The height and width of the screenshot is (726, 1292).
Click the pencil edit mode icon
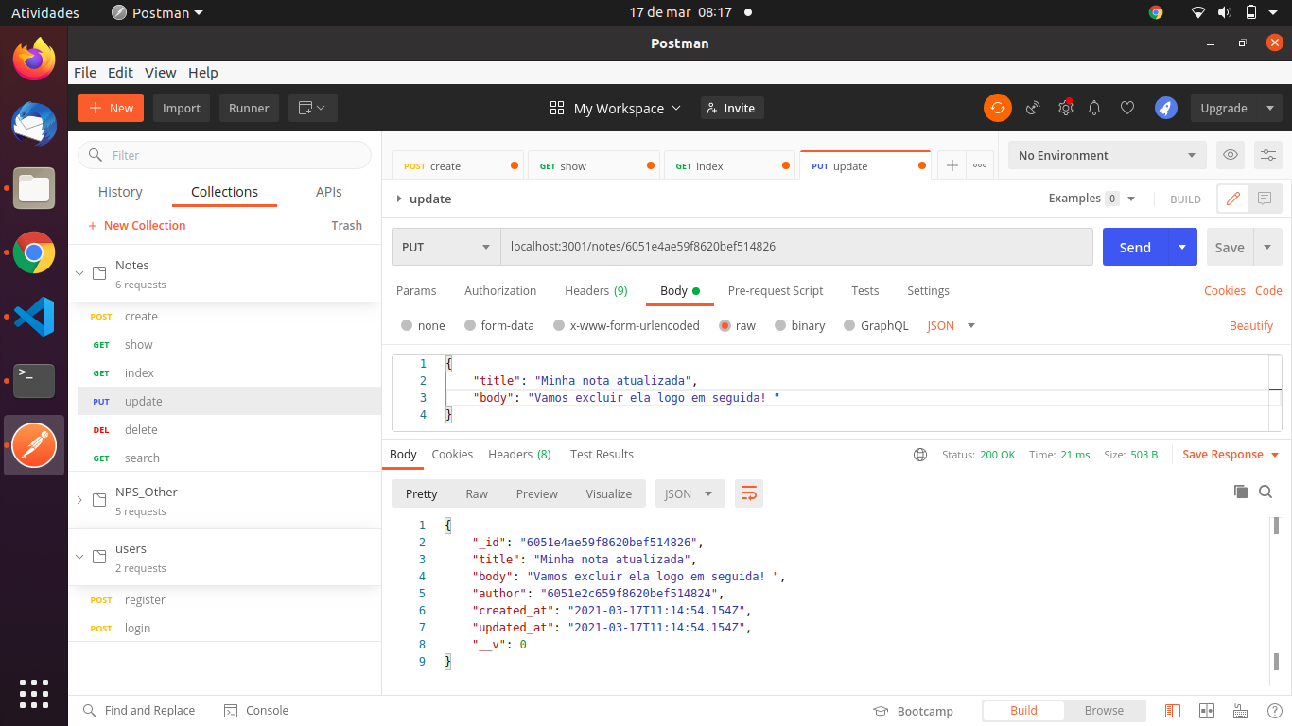pyautogui.click(x=1232, y=199)
